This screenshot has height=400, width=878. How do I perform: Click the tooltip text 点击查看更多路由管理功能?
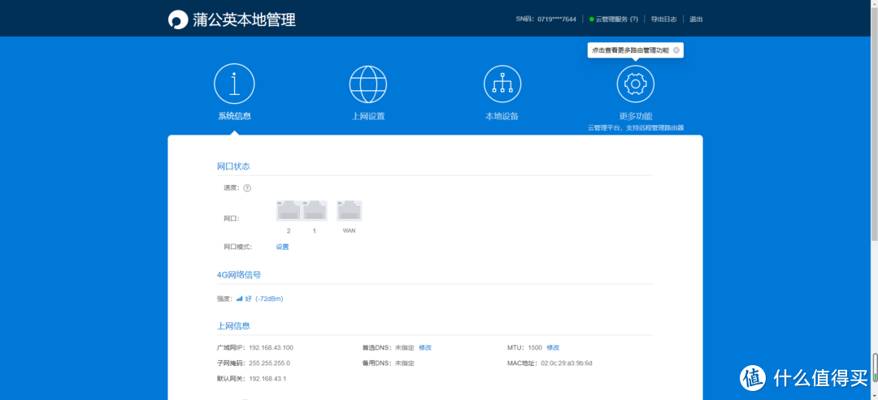(x=631, y=50)
